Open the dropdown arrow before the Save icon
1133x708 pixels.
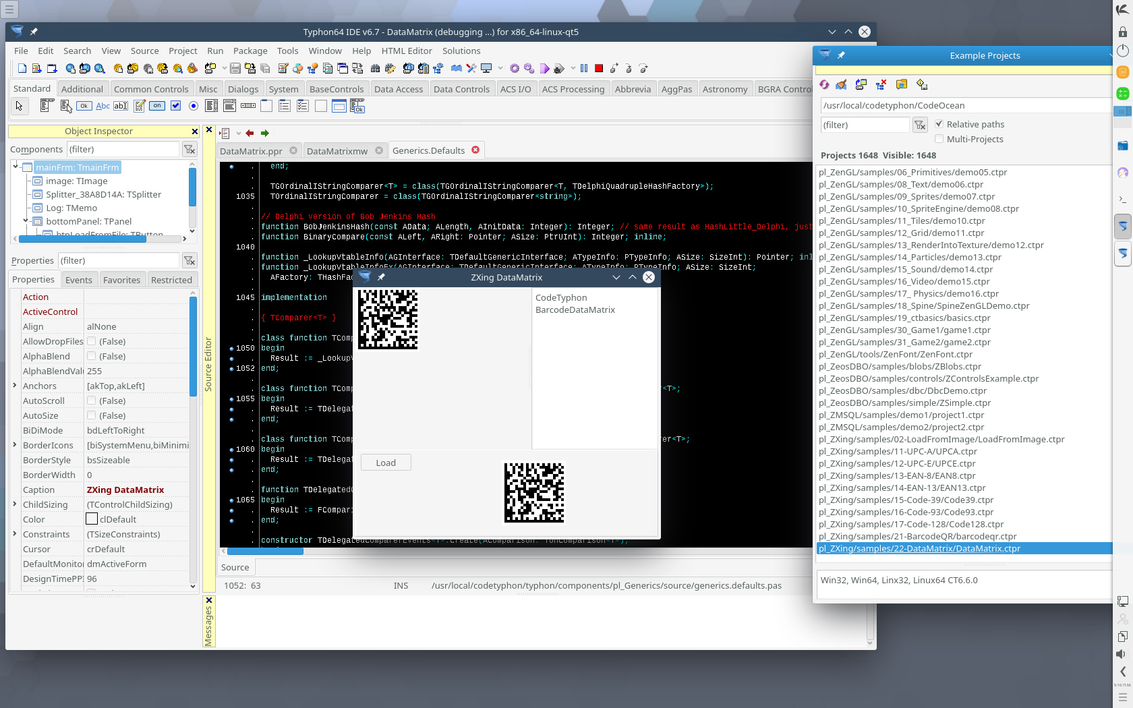[x=224, y=68]
